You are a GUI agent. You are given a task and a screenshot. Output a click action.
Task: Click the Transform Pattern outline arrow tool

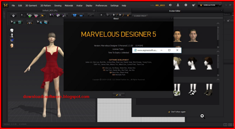tap(109, 15)
